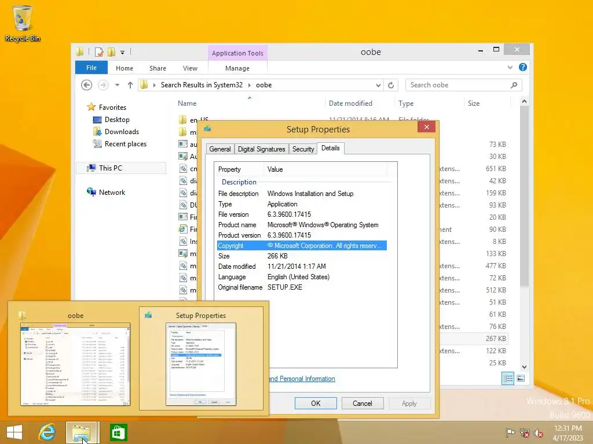Switch to Large icons view icon
This screenshot has height=444, width=593.
coord(521,378)
